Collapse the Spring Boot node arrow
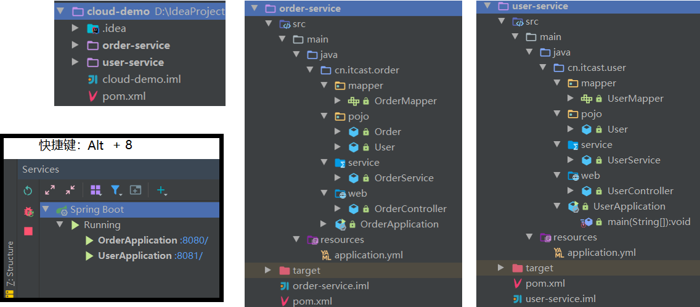Image resolution: width=700 pixels, height=307 pixels. pyautogui.click(x=46, y=210)
